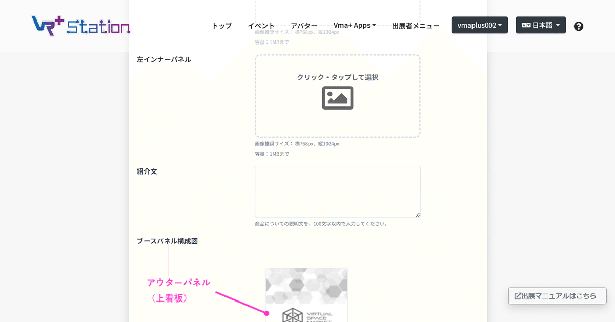Open the イベント menu item

click(261, 26)
